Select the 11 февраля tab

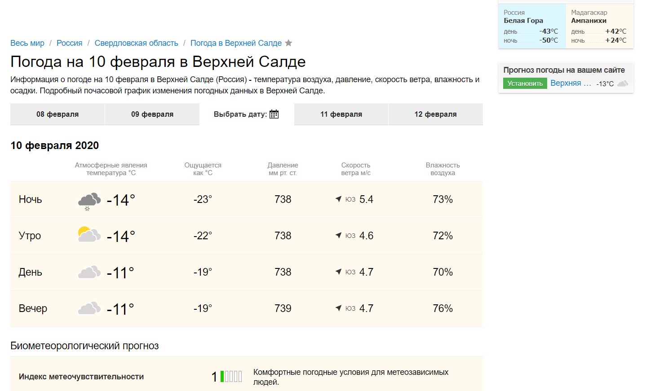(x=341, y=114)
